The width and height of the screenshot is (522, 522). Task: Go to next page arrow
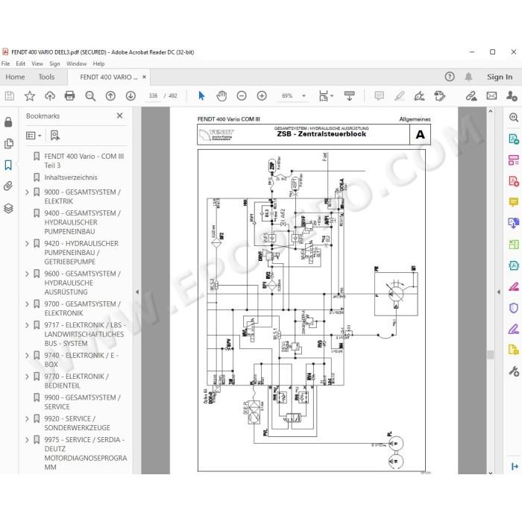click(x=130, y=96)
